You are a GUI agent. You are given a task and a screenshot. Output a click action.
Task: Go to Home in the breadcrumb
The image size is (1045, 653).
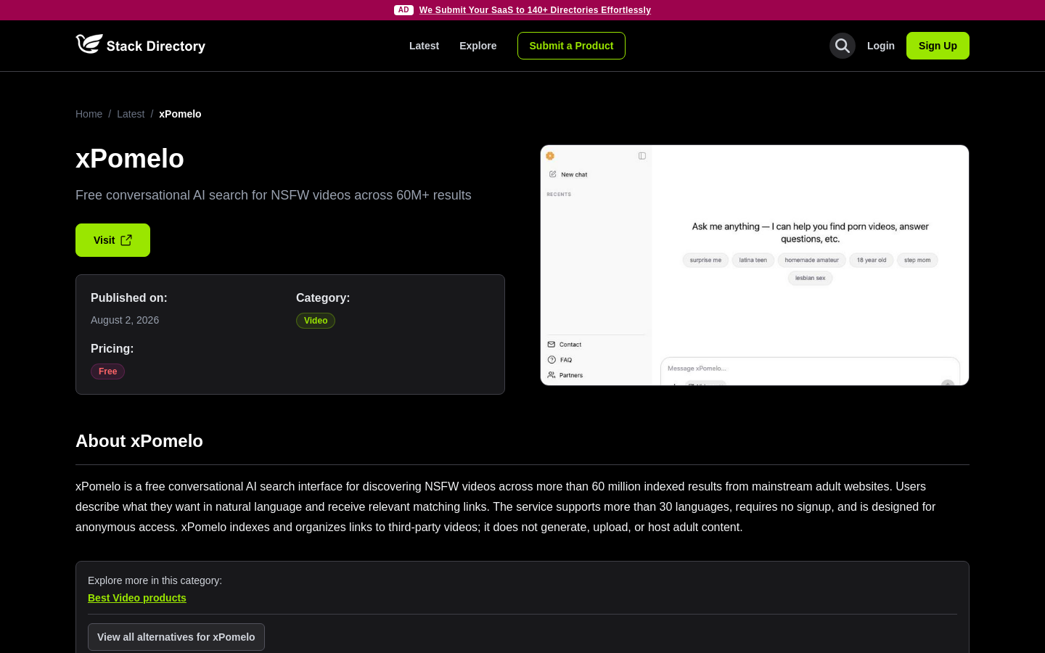89,114
